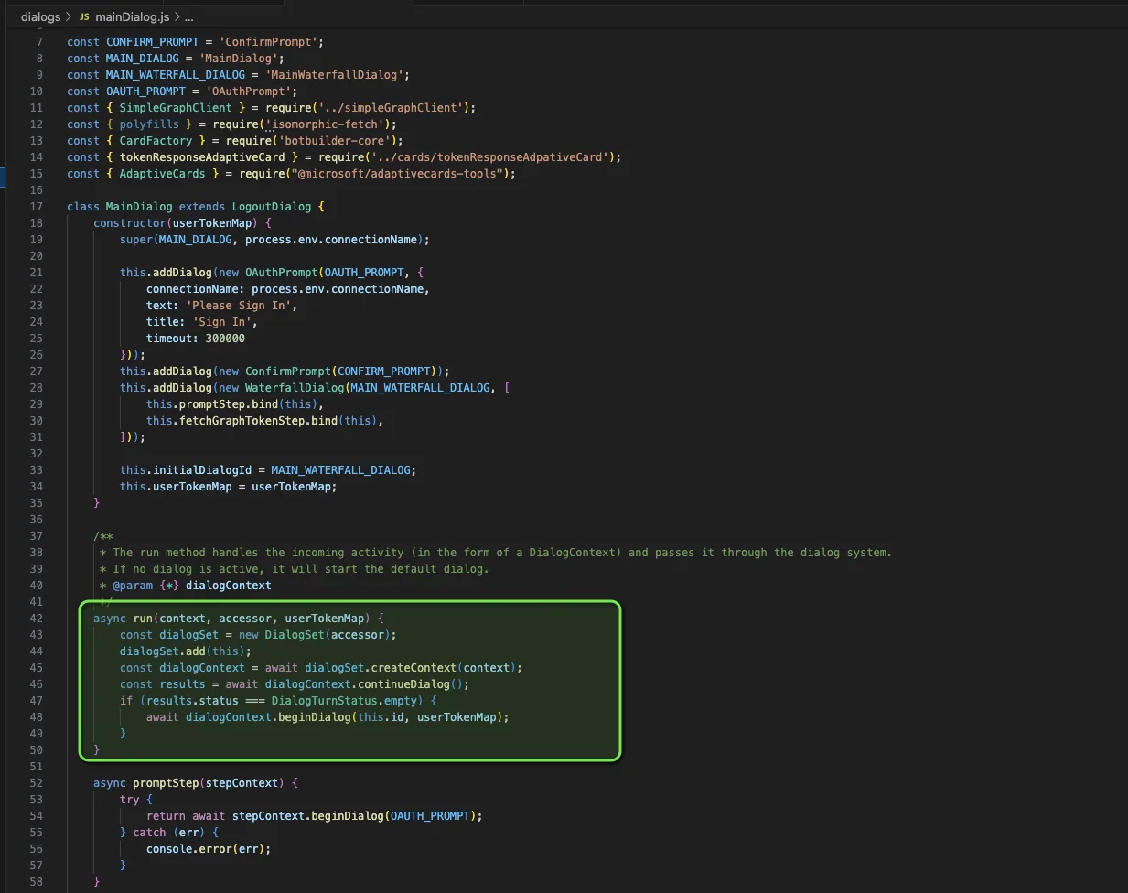Select the "mainDialog.js" breadcrumb item

pyautogui.click(x=132, y=17)
